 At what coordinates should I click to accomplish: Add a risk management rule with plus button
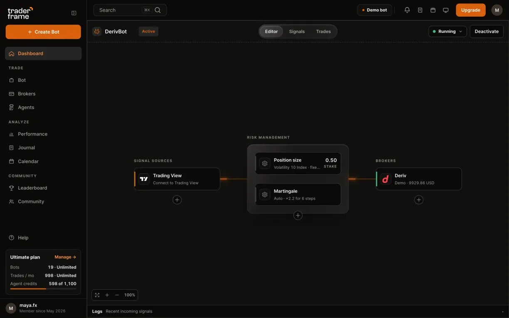[298, 215]
